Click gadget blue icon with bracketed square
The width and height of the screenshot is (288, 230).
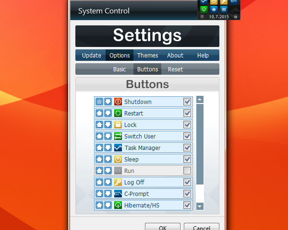pyautogui.click(x=214, y=10)
